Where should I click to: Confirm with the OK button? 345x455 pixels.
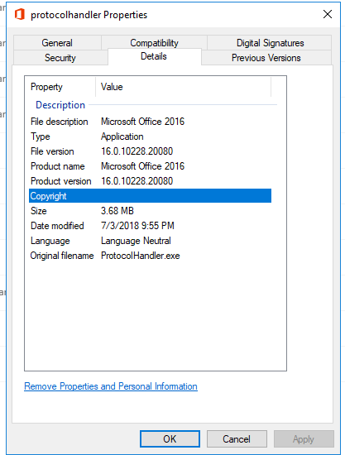coord(170,438)
